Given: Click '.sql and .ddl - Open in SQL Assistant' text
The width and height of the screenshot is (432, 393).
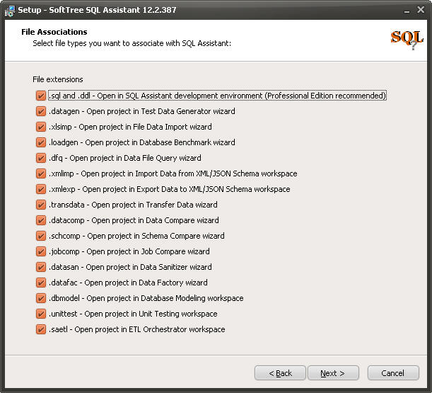Looking at the screenshot, I should (217, 96).
